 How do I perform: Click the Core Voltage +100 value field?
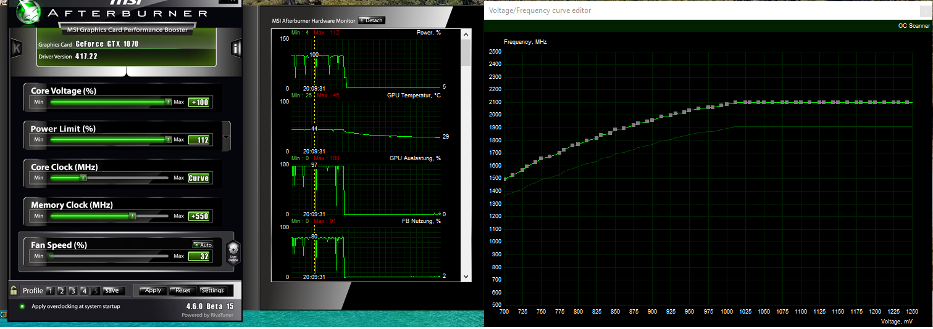[x=200, y=102]
